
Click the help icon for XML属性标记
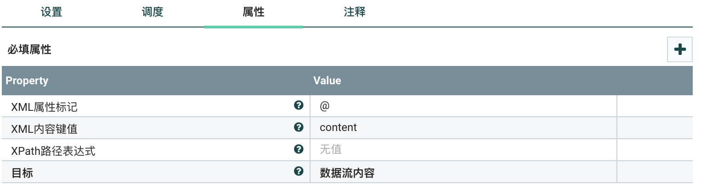(299, 106)
